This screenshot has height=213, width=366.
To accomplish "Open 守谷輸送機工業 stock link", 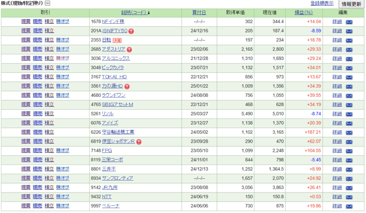I will (x=118, y=132).
